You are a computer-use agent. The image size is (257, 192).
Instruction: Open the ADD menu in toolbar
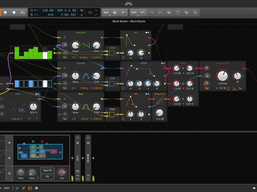105,12
